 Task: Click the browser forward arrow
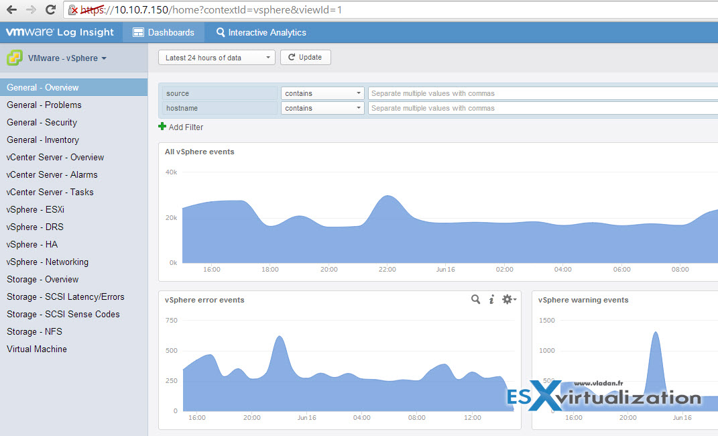click(x=31, y=9)
